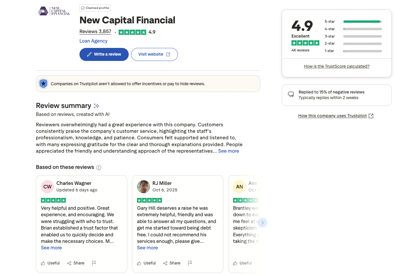The image size is (419, 276).
Task: Click the thumbs-up Useful icon on Charles Wagner's review
Action: [x=43, y=263]
